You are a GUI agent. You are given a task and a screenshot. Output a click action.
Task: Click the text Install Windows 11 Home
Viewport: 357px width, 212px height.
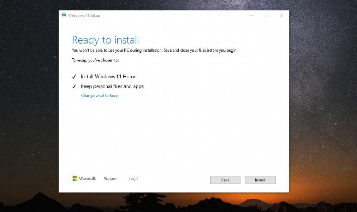[x=108, y=77]
